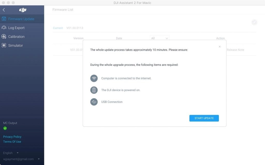Click the 'USB Connection' text

112,102
